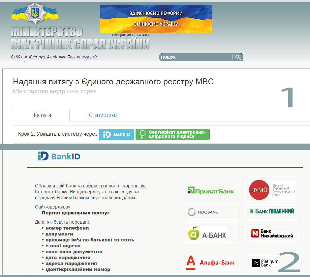Click the ОФІЦІЙНИЙ ВЕБ-САЙТ label
This screenshot has height=277, width=310.
pyautogui.click(x=131, y=35)
